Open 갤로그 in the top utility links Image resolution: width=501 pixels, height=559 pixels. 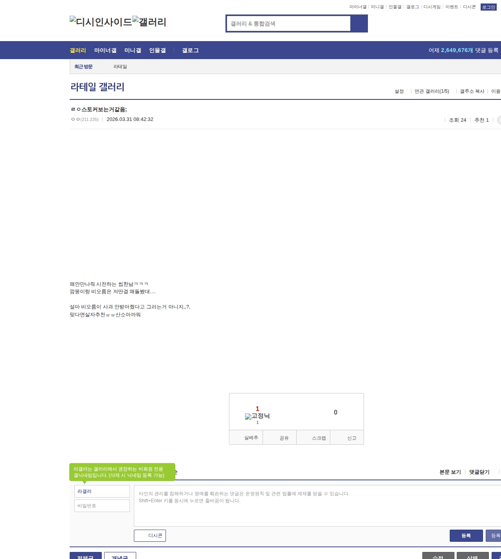point(413,7)
